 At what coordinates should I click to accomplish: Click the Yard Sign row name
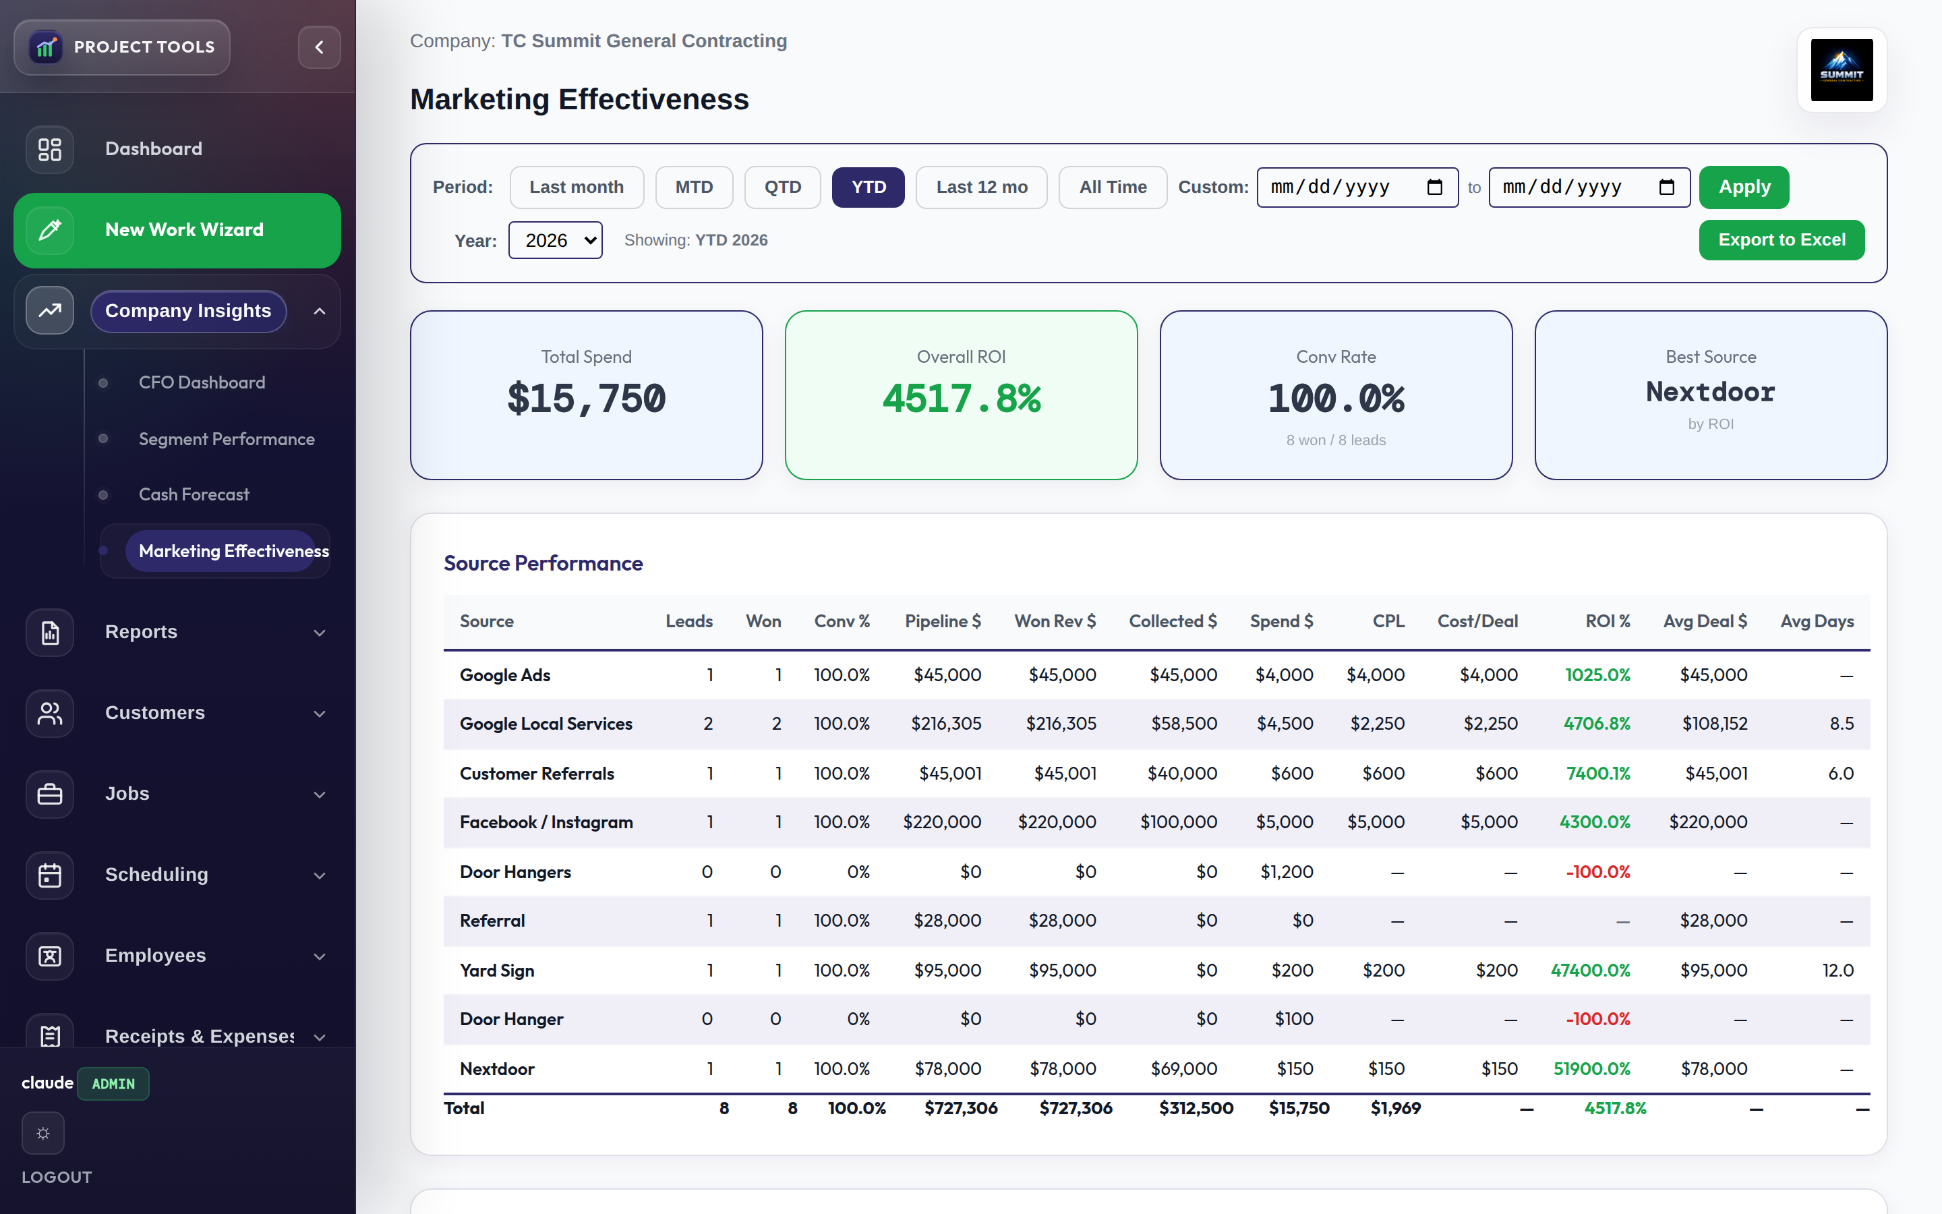point(497,971)
